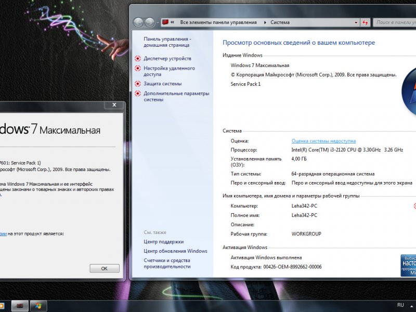Switch to the Windows flag taskbar button
This screenshot has width=416, height=312.
(x=38, y=306)
